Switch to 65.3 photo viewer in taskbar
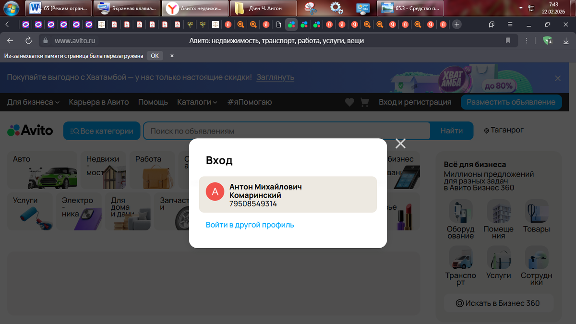The height and width of the screenshot is (324, 576). click(410, 8)
